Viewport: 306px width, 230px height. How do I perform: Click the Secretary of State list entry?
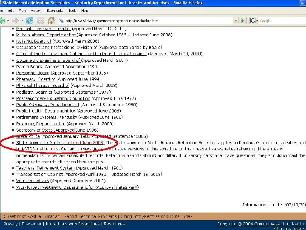57,130
